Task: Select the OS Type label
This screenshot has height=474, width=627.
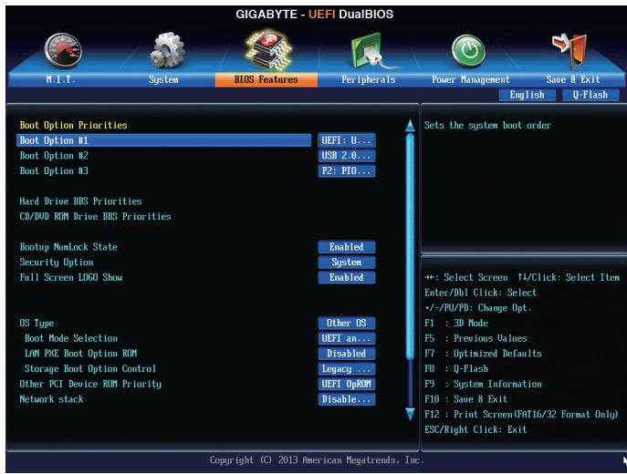Action: tap(37, 323)
